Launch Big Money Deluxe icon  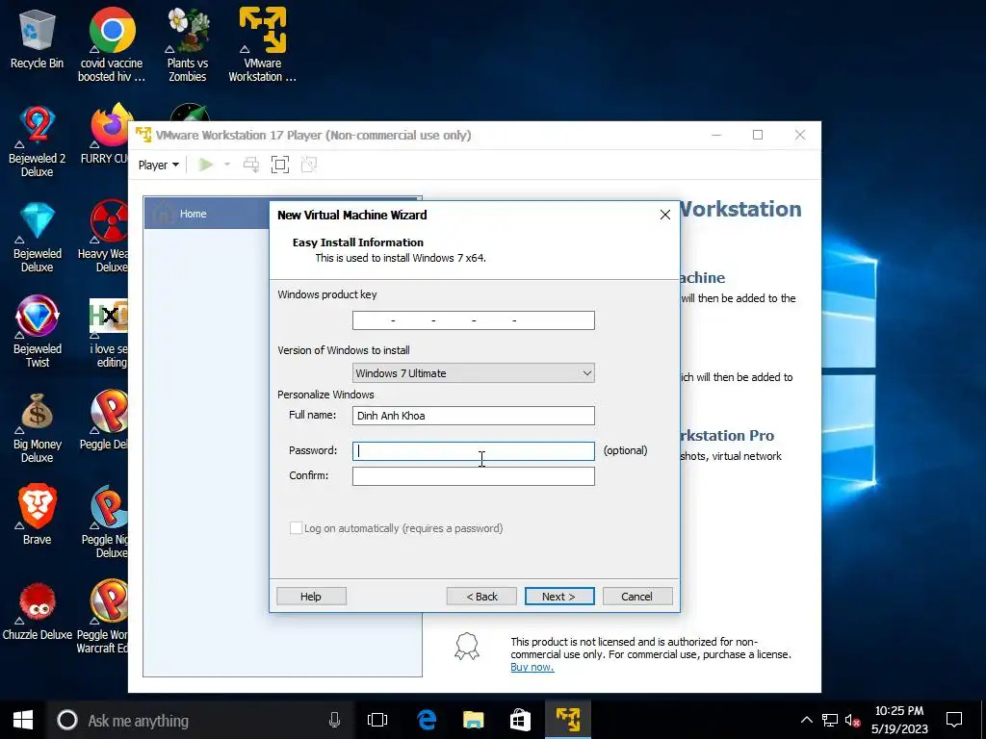(x=37, y=427)
